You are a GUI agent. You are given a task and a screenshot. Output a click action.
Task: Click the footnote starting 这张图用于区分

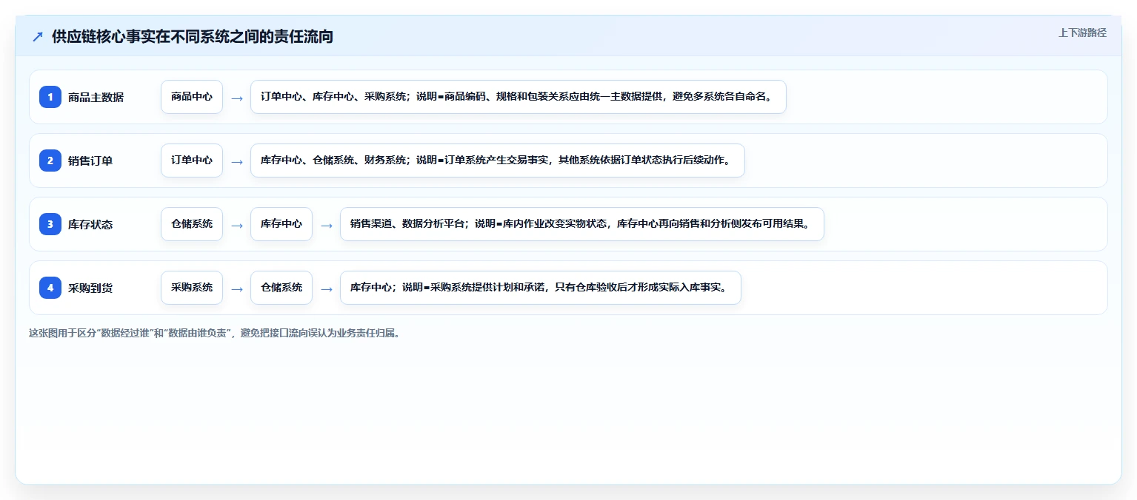(216, 333)
